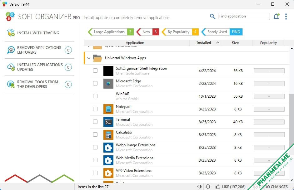The image size is (294, 190).
Task: Click the Install with Tracing icon
Action: click(x=11, y=33)
